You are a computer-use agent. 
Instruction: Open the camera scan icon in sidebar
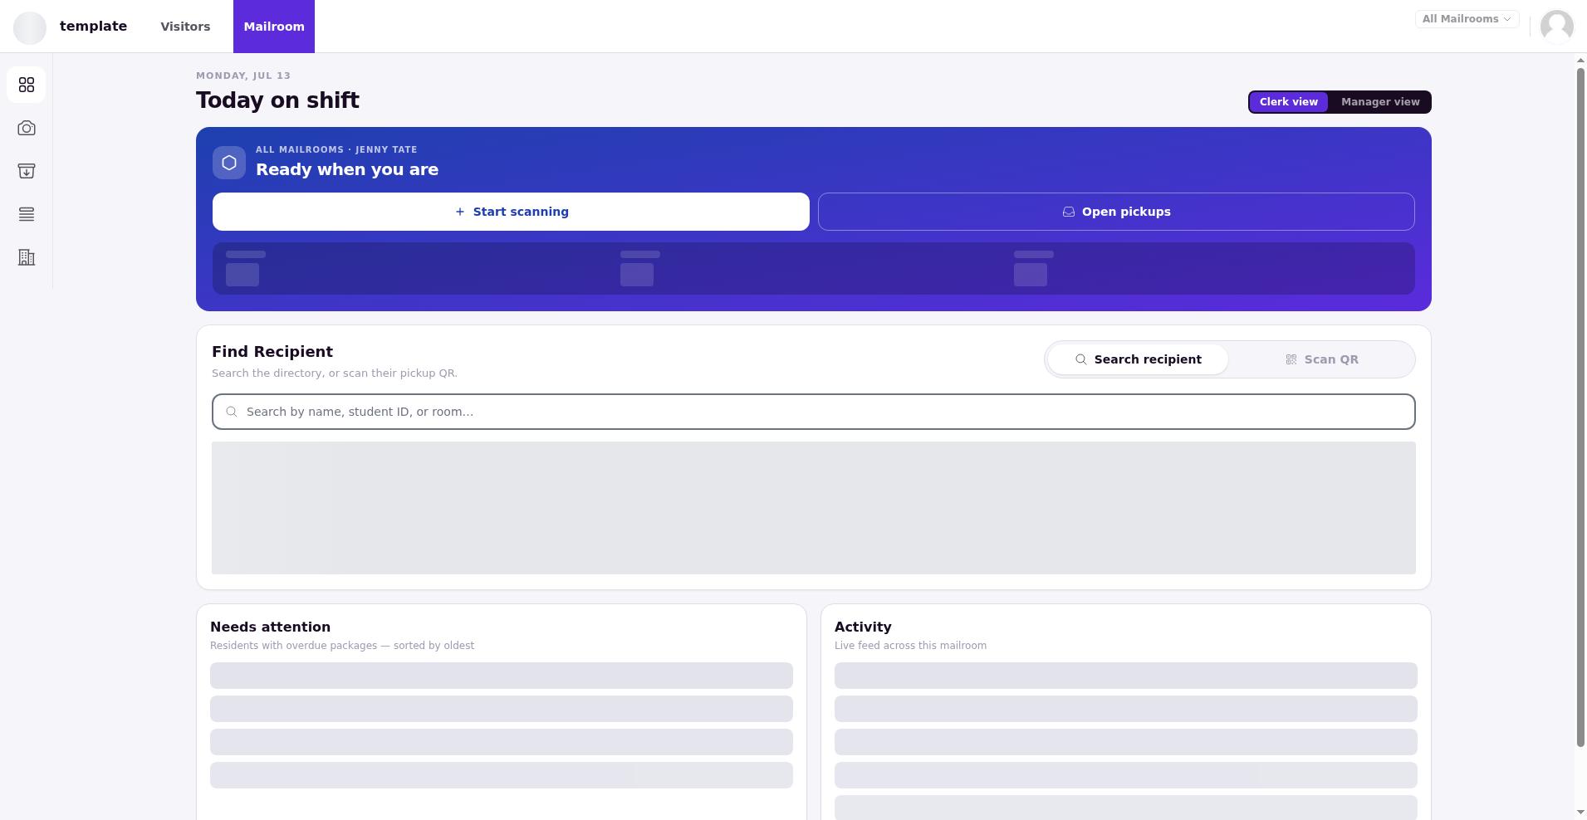pos(27,128)
